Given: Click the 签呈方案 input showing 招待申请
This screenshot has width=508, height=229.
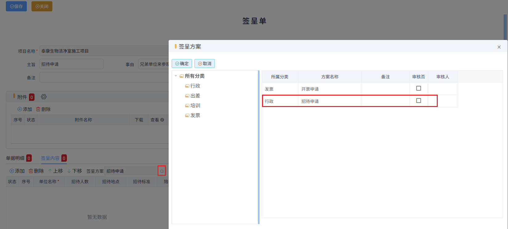Looking at the screenshot, I should [131, 171].
